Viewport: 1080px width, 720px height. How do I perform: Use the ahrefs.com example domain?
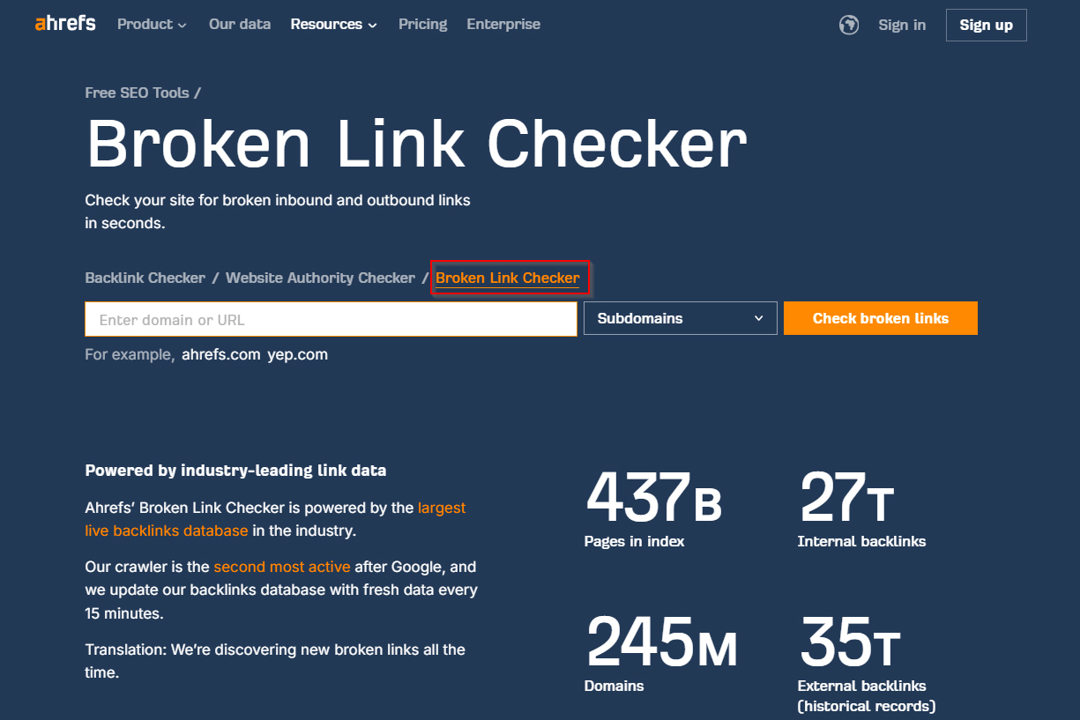[221, 354]
